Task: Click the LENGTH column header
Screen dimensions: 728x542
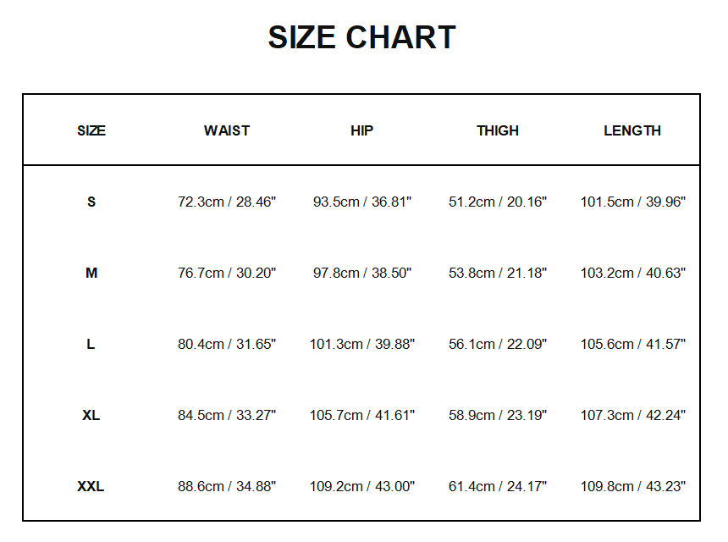Action: click(x=632, y=130)
